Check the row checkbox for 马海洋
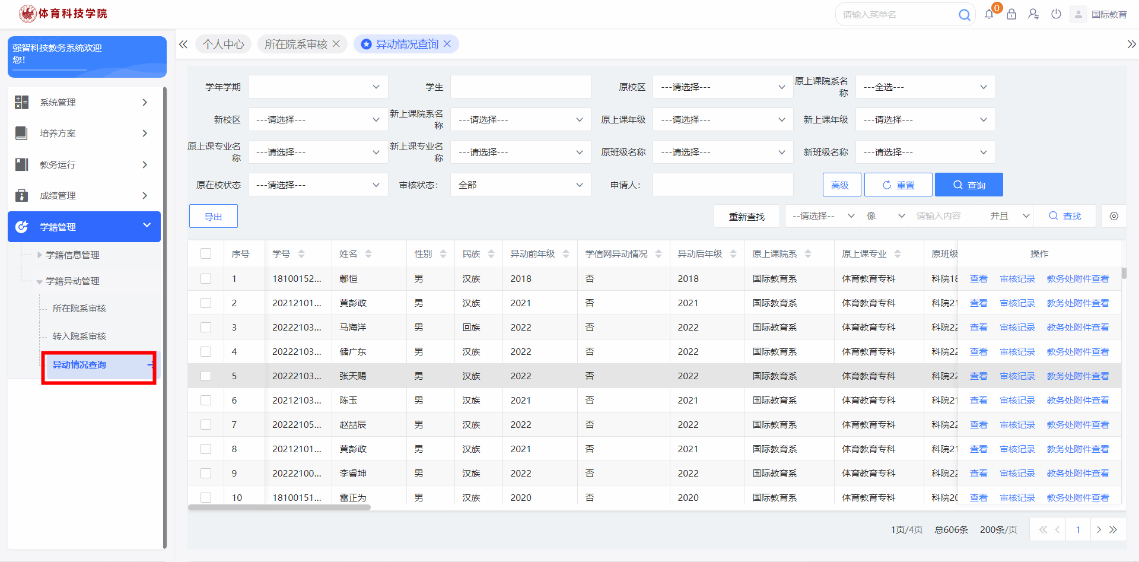 206,328
